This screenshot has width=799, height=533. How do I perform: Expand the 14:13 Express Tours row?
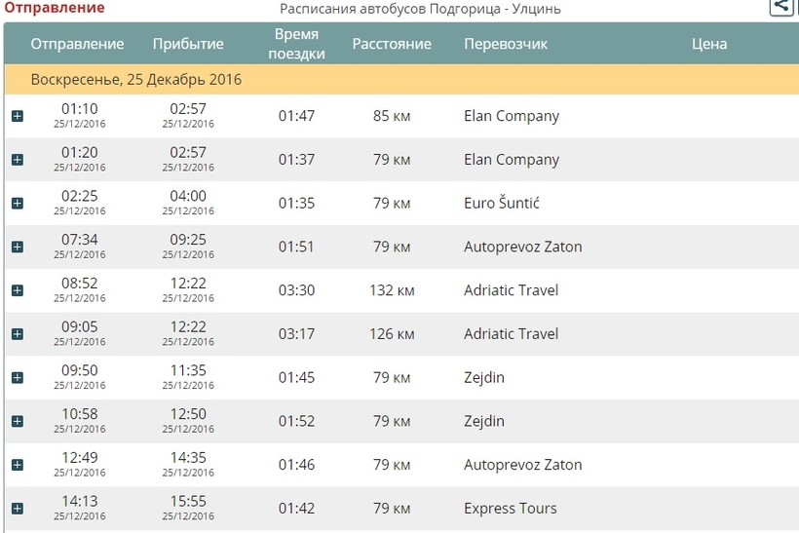coord(17,508)
